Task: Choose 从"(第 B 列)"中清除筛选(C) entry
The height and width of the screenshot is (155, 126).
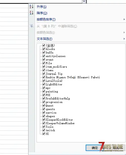Action: [57, 26]
